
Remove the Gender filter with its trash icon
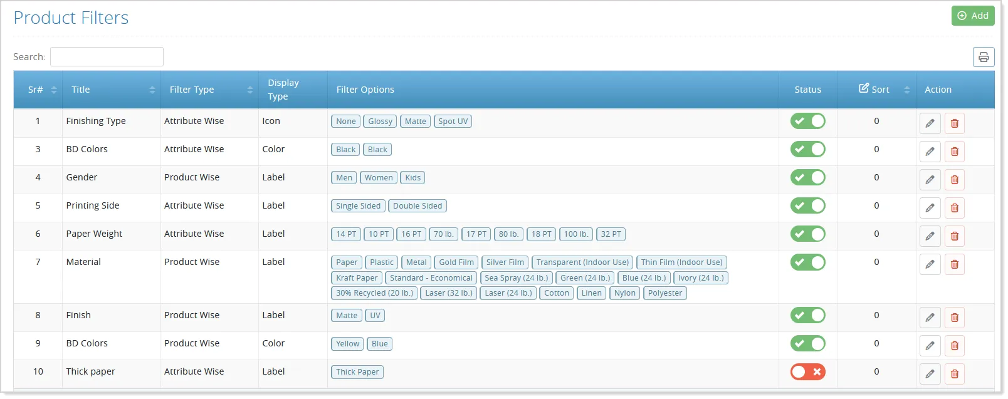(955, 180)
